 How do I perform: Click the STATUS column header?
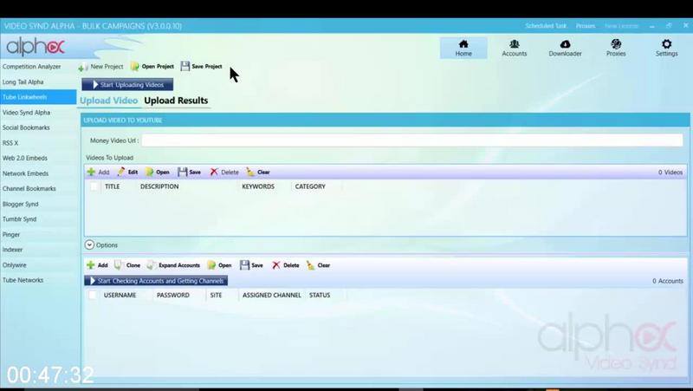pyautogui.click(x=320, y=295)
